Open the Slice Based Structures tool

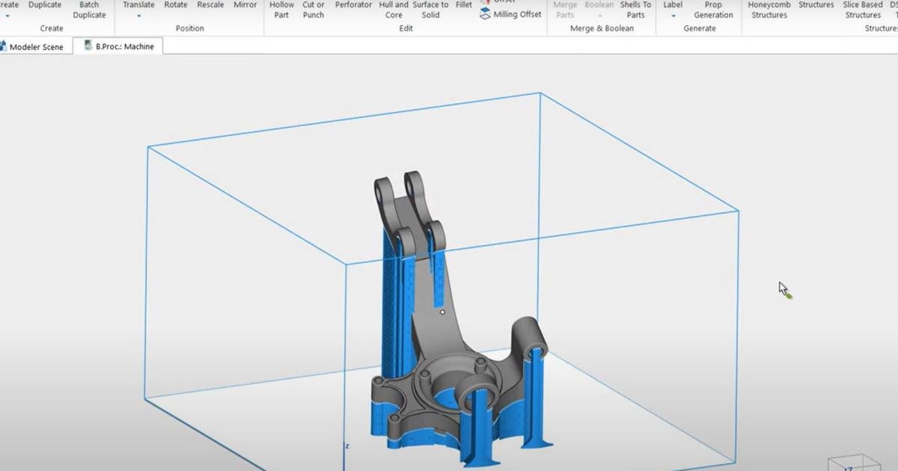coord(862,10)
